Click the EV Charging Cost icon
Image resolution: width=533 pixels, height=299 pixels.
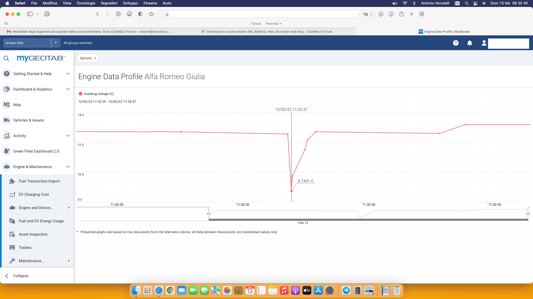point(12,194)
